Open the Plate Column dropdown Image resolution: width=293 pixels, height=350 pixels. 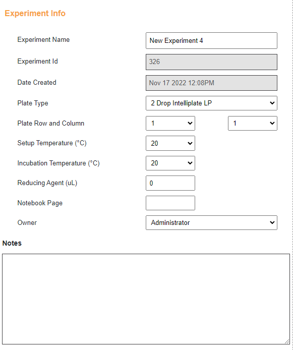(x=252, y=123)
